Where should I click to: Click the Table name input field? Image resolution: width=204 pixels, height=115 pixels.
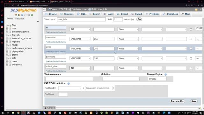coord(81,19)
